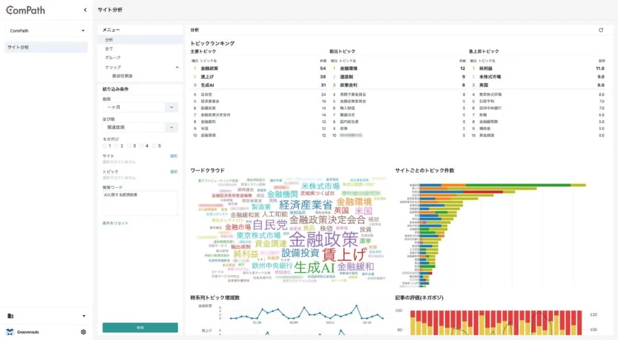
Task: Click topic 英国 in 急上昇トピック ranking
Action: (x=483, y=85)
